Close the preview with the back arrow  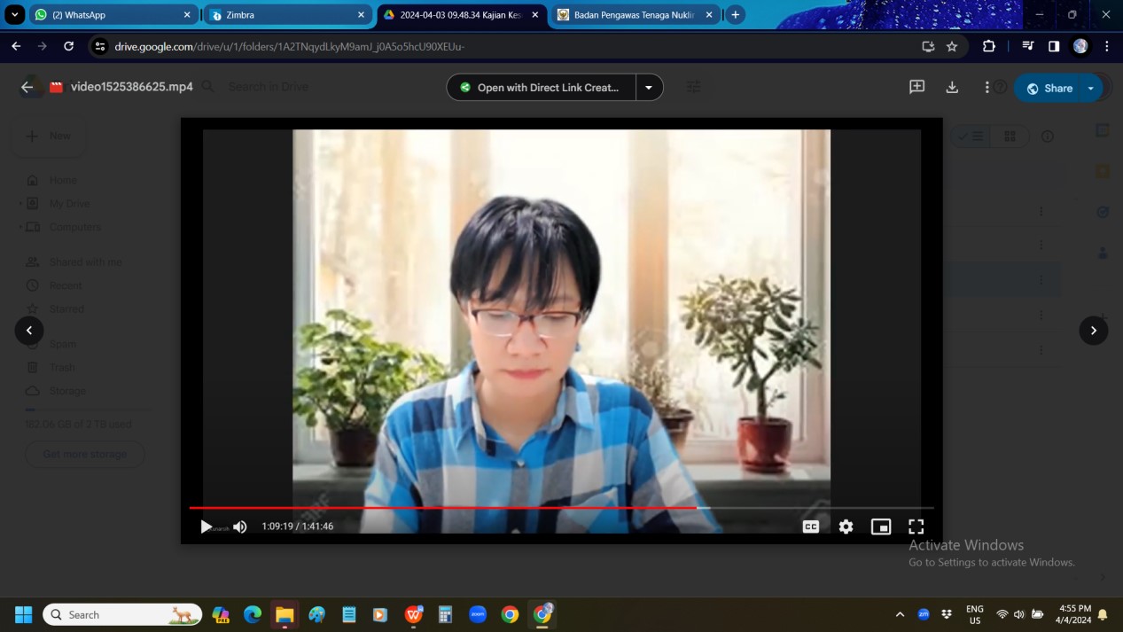point(27,87)
